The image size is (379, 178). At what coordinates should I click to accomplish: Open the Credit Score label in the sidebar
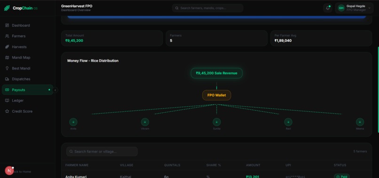(22, 111)
